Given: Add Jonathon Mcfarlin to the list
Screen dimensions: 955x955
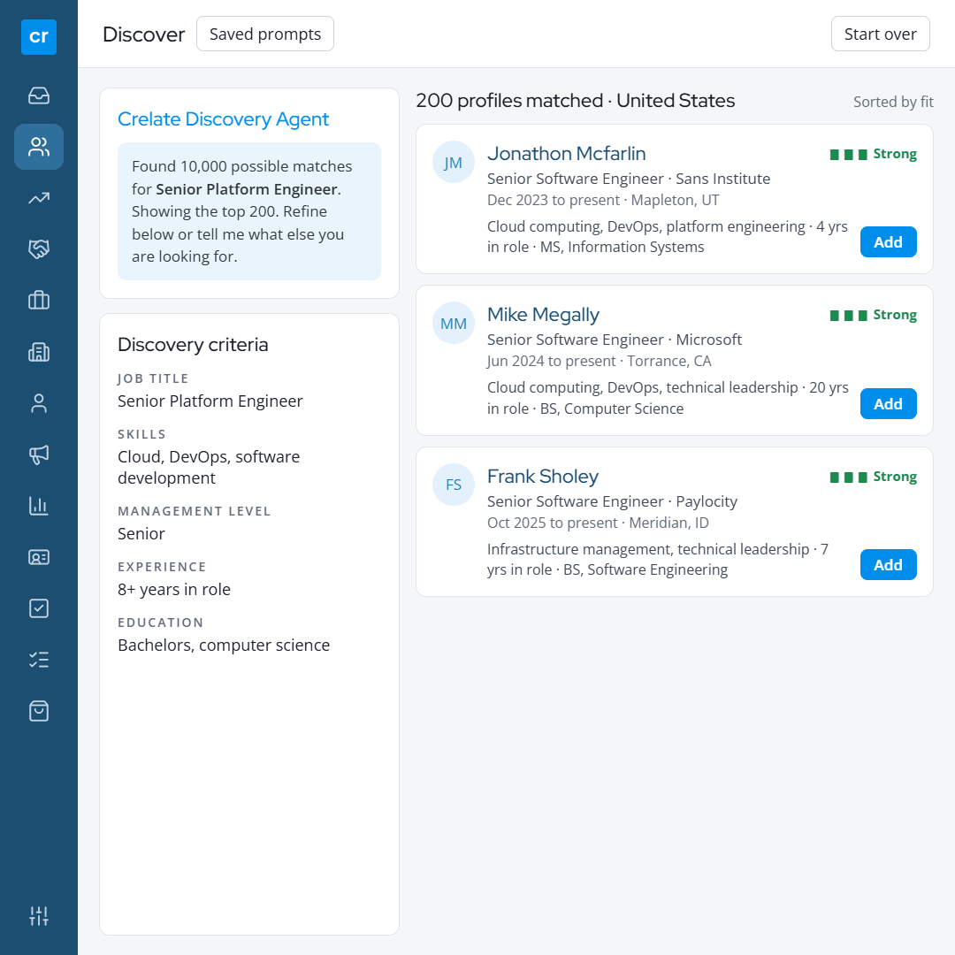Looking at the screenshot, I should [x=888, y=241].
